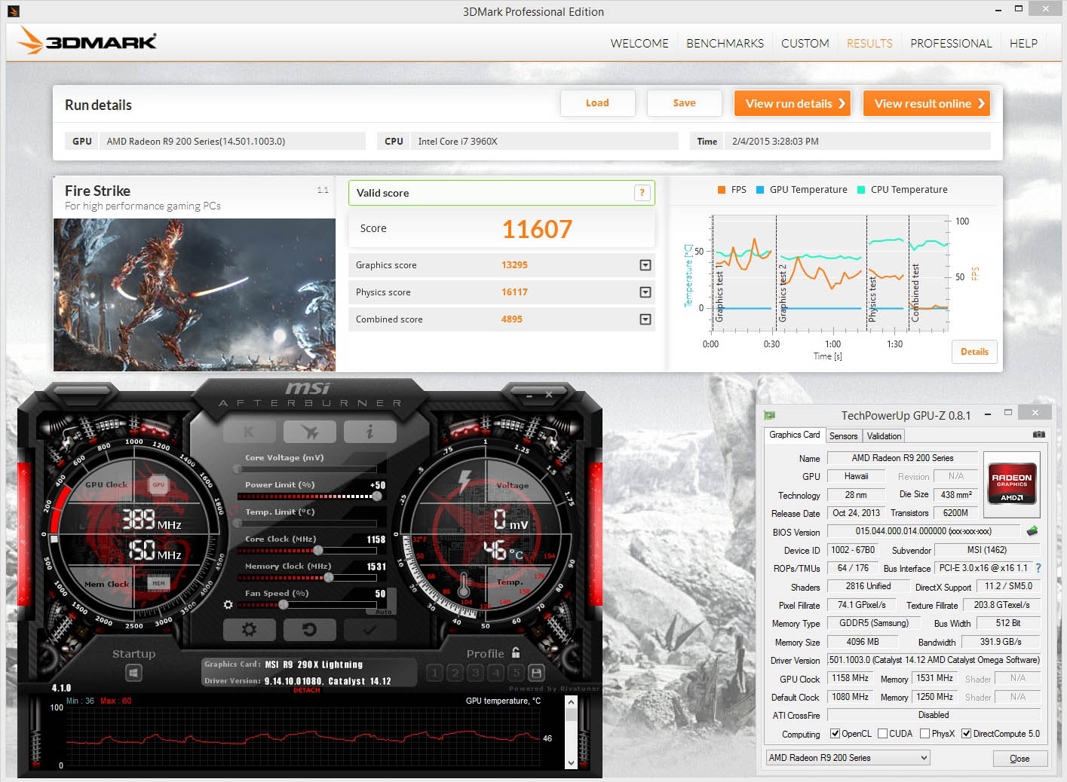
Task: Open Afterburner settings gear button
Action: point(249,629)
